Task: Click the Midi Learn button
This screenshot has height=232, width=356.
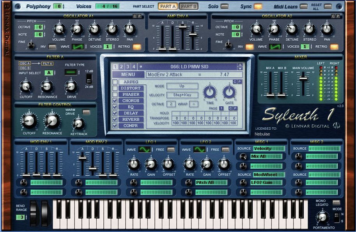Action: [x=303, y=6]
